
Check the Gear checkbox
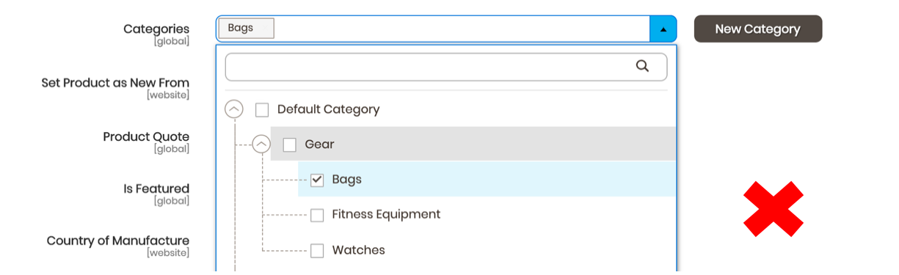pos(290,145)
